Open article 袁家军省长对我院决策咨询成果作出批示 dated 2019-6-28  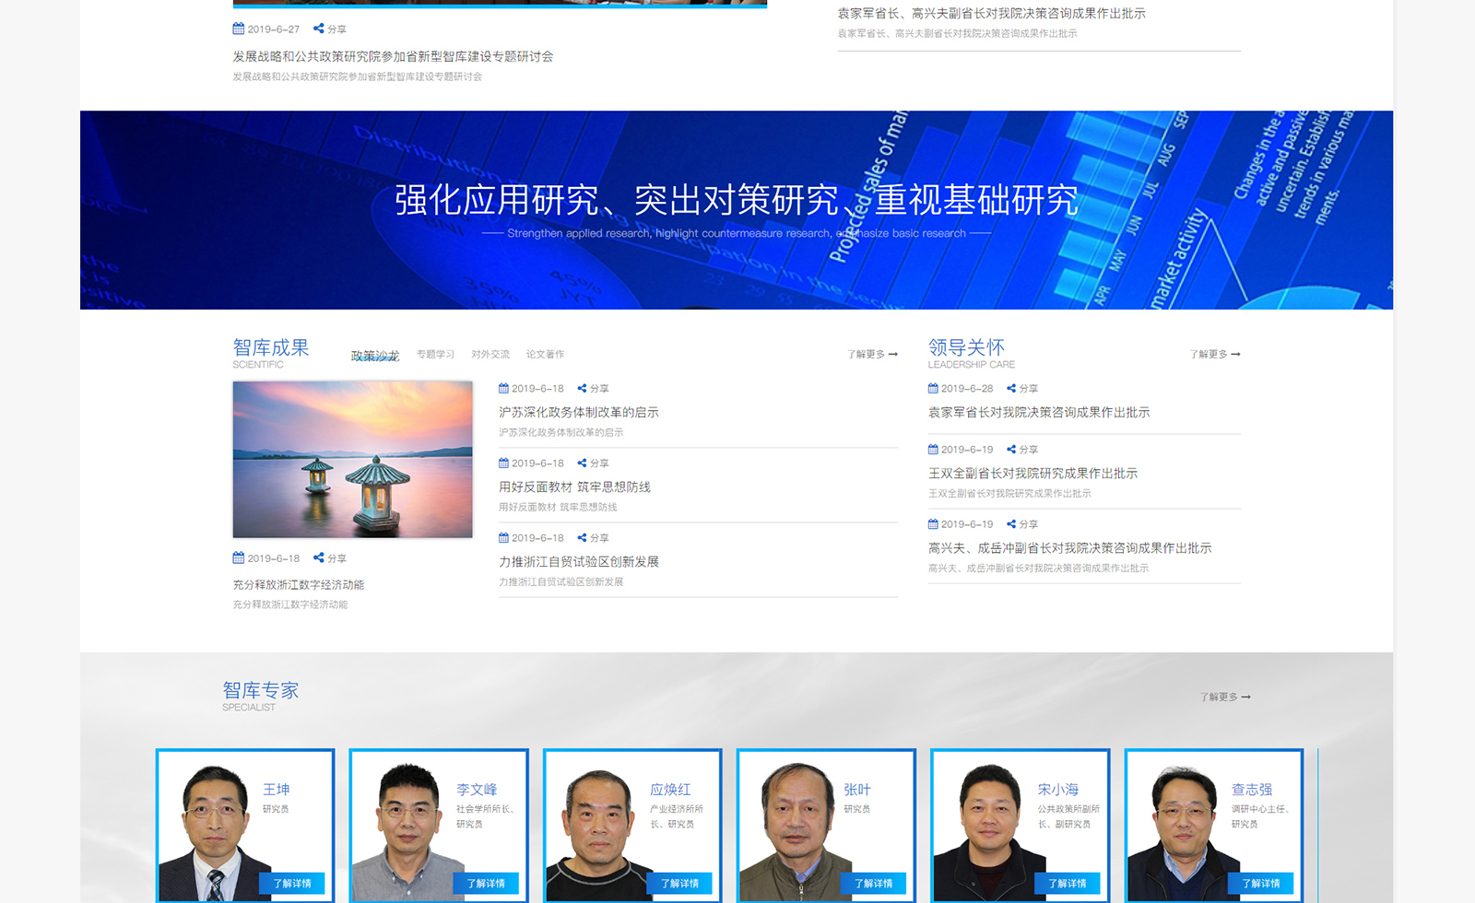[x=1039, y=413]
